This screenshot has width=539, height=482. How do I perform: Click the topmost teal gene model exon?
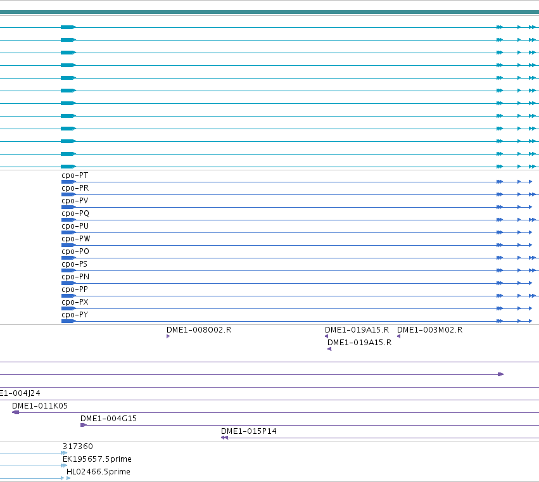click(x=68, y=27)
